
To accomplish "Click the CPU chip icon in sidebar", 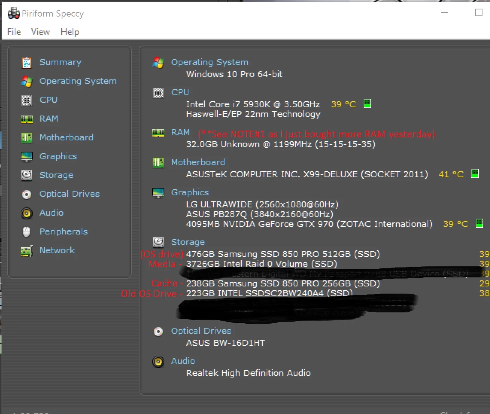I will 27,100.
